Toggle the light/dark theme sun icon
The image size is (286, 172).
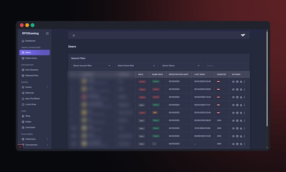point(74,35)
